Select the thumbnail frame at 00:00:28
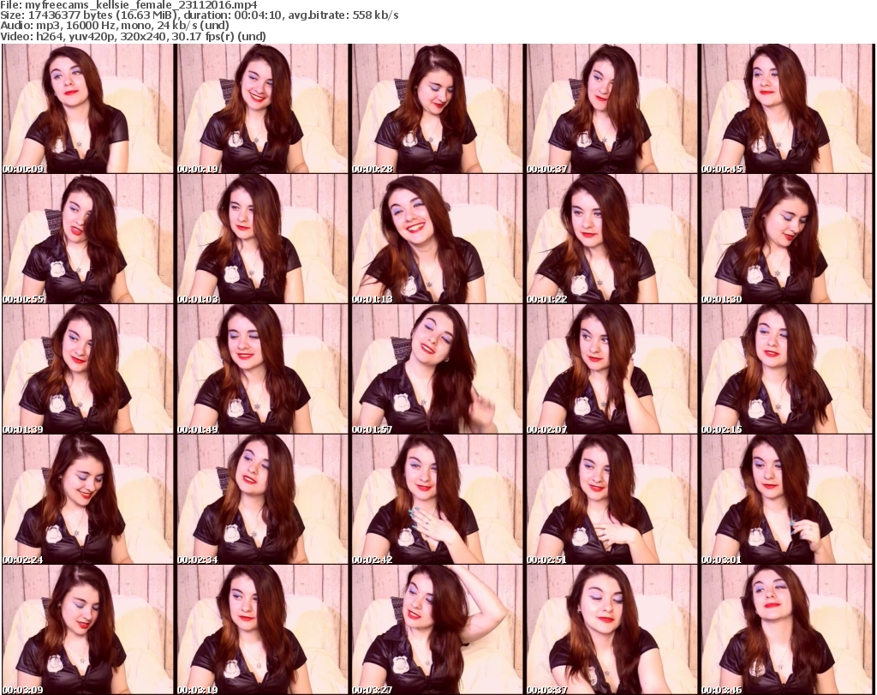 tap(438, 109)
